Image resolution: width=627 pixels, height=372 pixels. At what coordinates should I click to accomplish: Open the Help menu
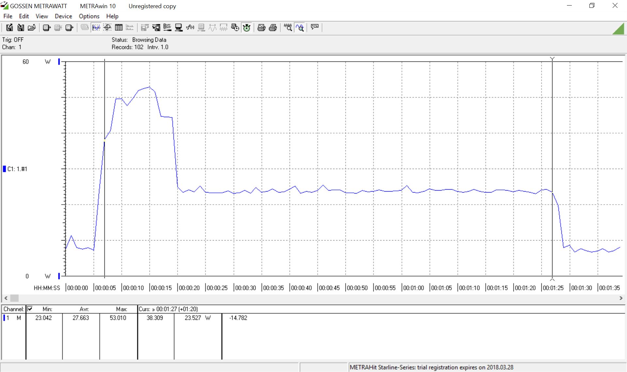112,16
